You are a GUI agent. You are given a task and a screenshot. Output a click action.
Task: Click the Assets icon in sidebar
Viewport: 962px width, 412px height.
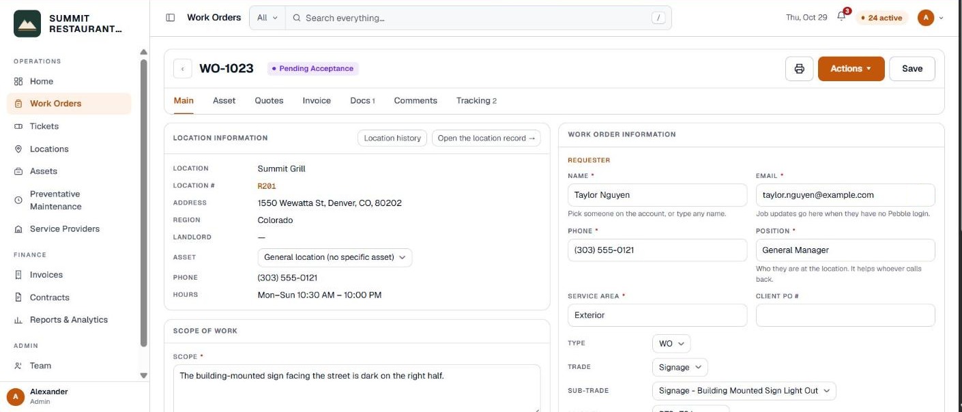(x=18, y=171)
